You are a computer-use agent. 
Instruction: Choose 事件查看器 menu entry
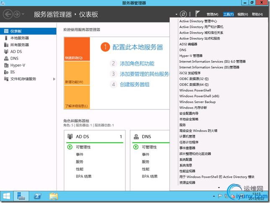187,148
